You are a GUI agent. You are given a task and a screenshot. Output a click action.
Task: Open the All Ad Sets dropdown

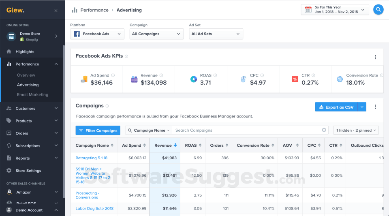(x=216, y=34)
